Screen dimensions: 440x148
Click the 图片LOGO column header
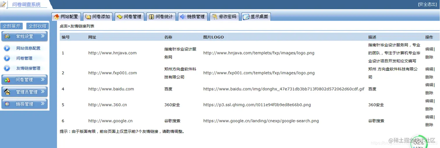(x=213, y=37)
